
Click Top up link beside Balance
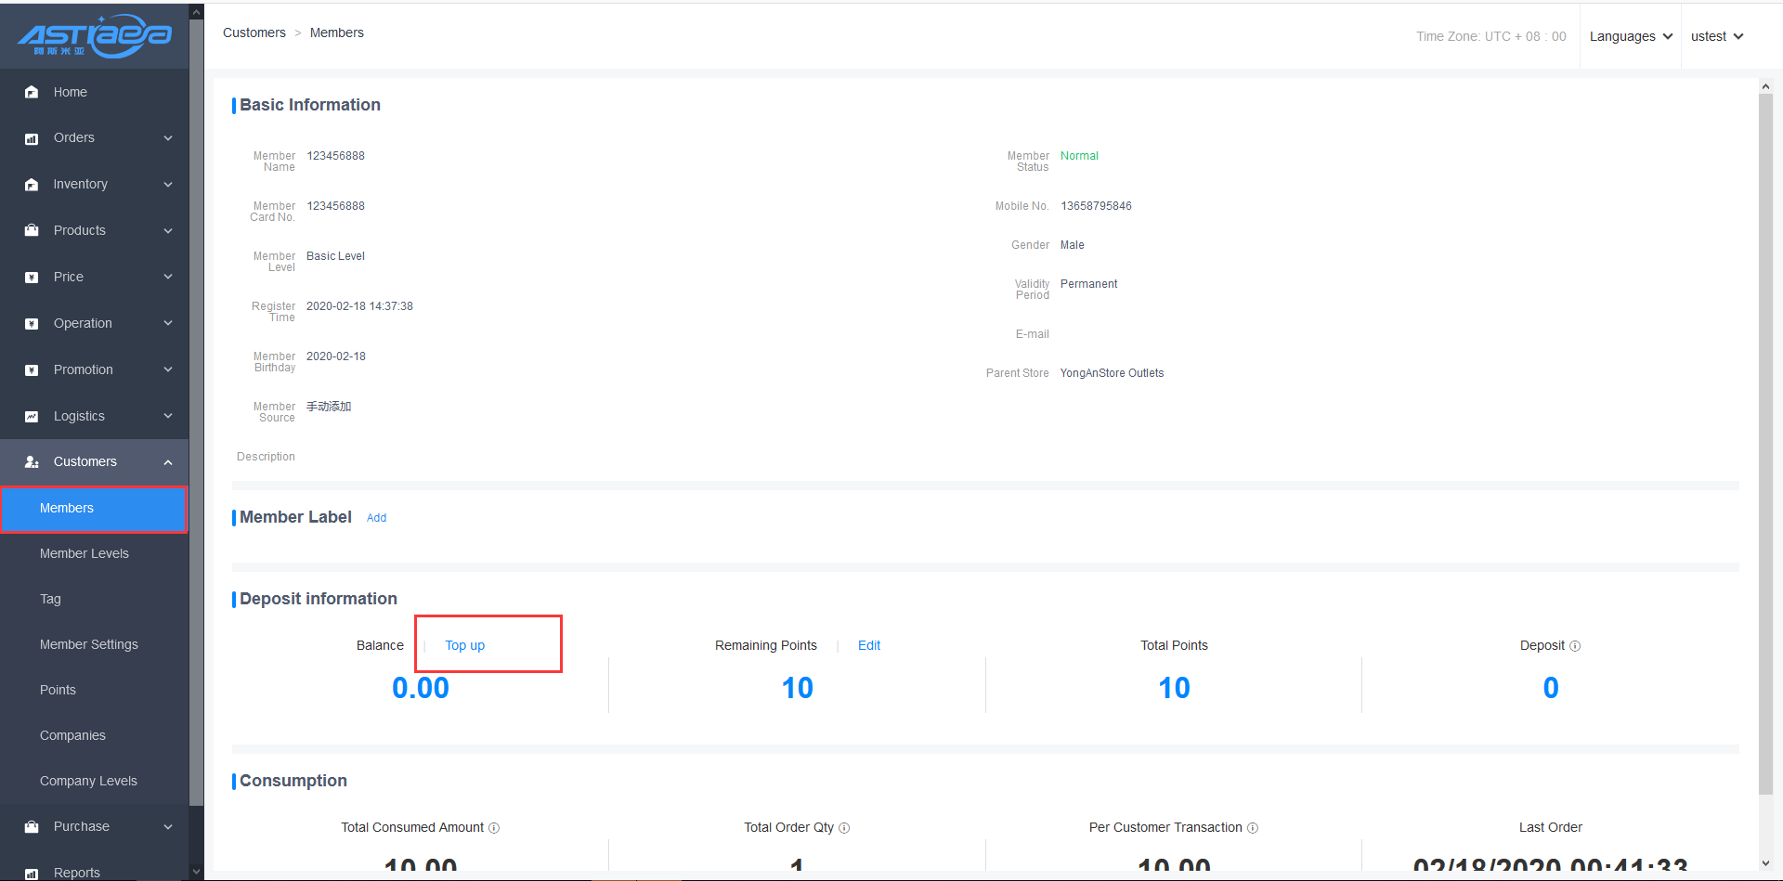click(x=464, y=645)
